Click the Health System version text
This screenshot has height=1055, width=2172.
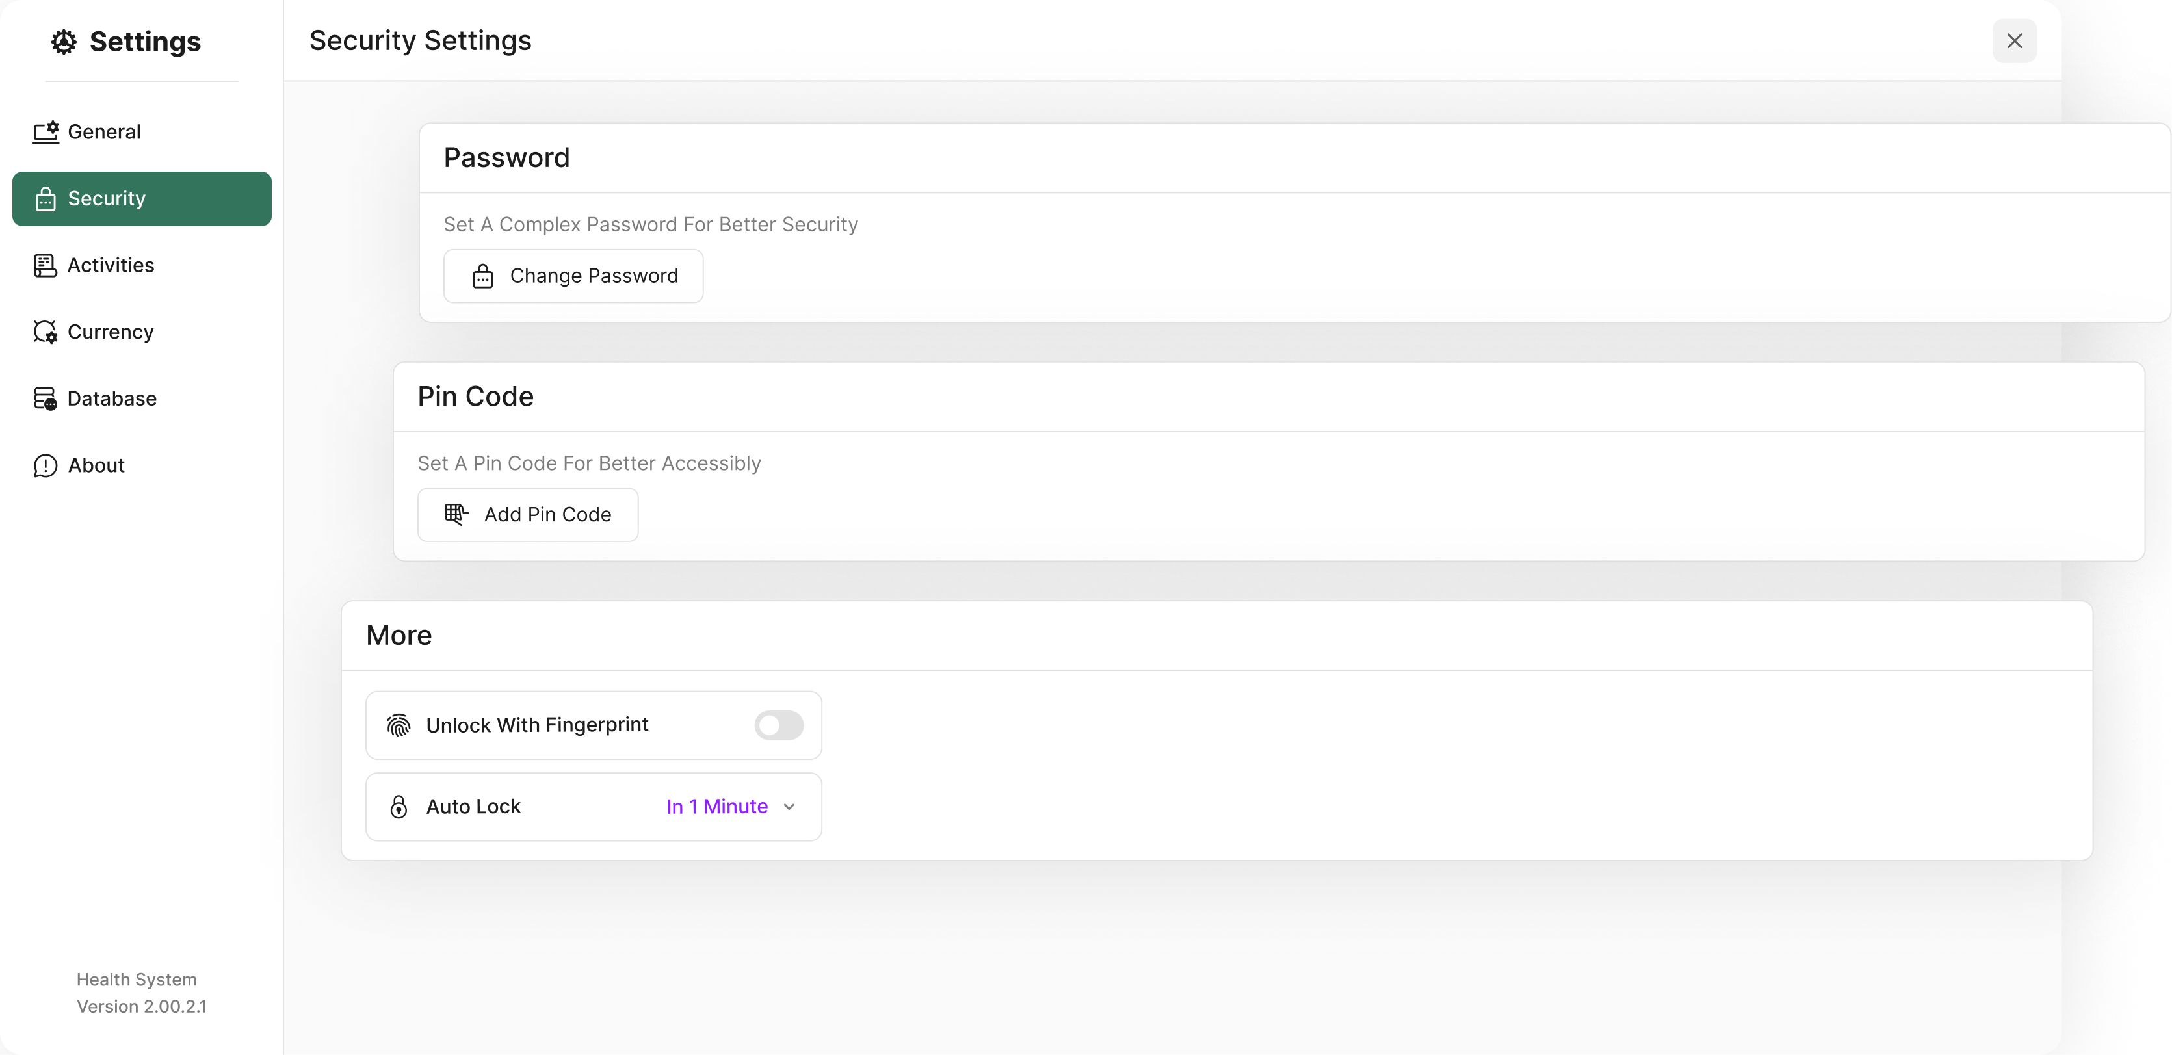point(141,993)
